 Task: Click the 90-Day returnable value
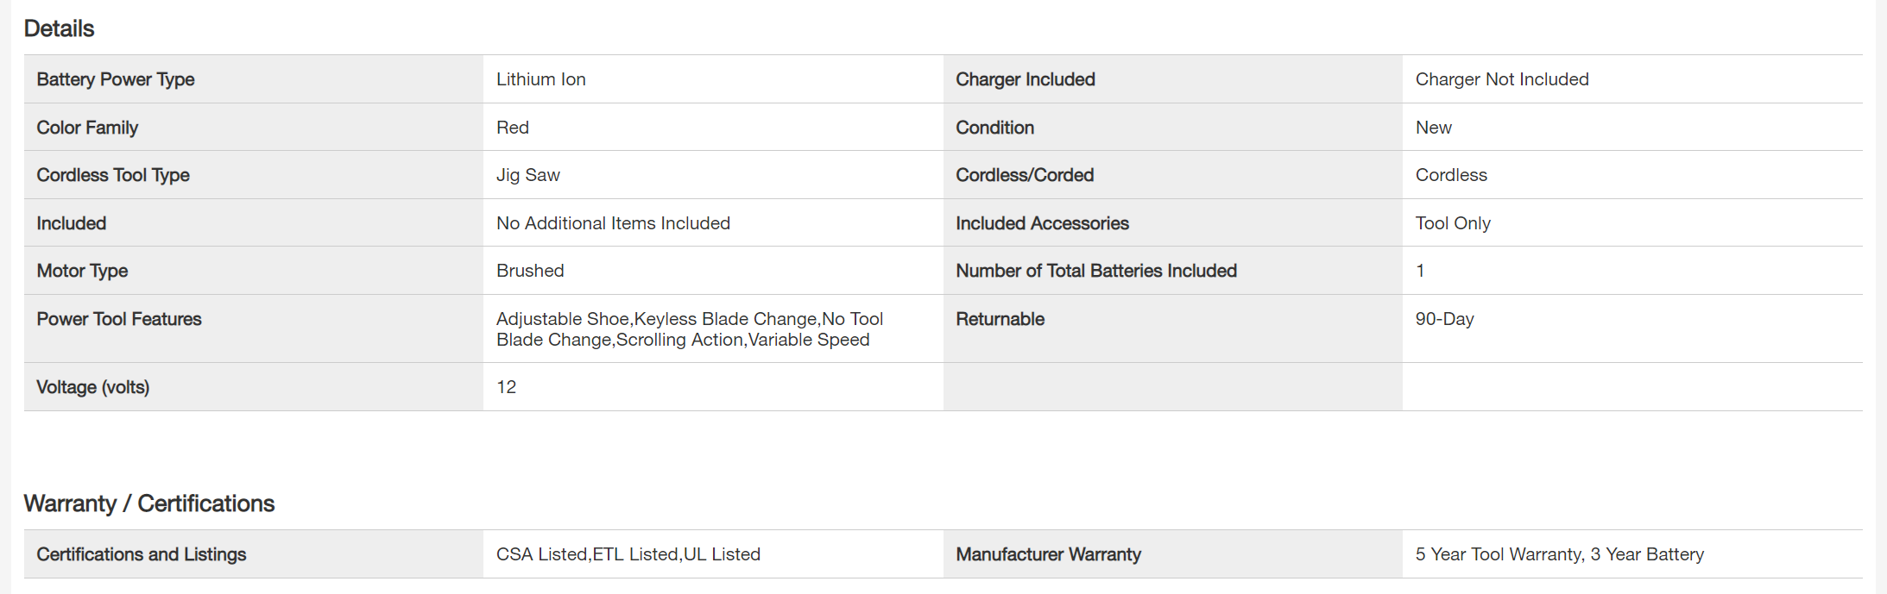1444,319
